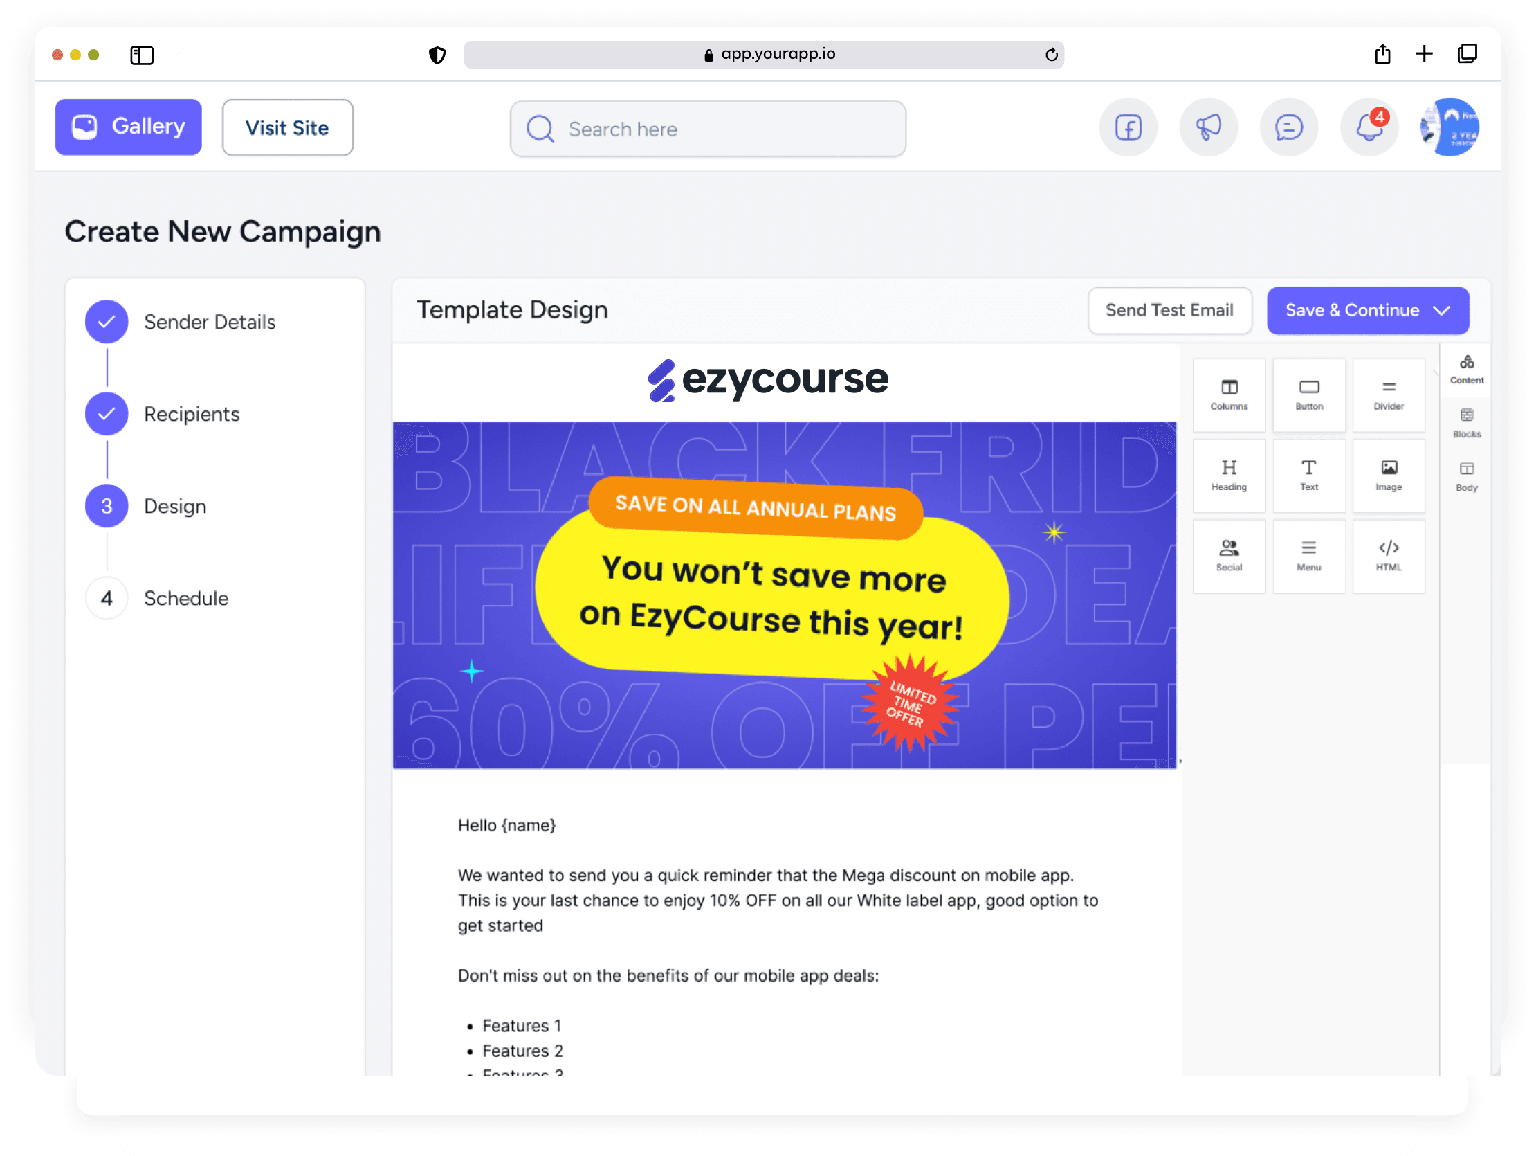Switch to the Body tab
Viewport: 1536px width, 1156px height.
(1467, 477)
